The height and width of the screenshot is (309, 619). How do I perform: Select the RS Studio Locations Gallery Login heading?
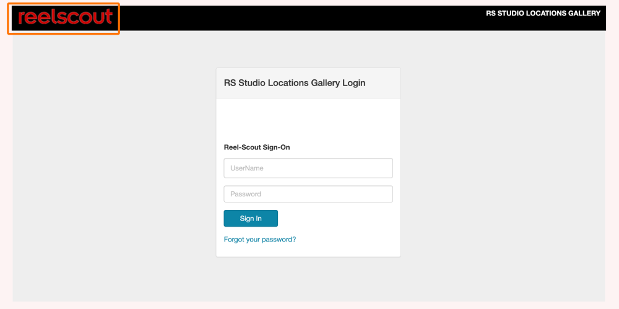[x=295, y=83]
